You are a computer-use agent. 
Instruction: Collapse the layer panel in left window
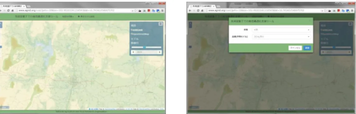[161, 24]
